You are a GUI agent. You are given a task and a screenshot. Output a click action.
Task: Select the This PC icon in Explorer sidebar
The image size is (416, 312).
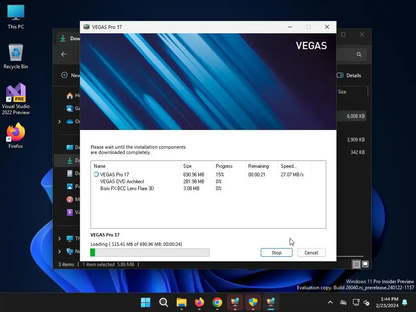[x=70, y=238]
